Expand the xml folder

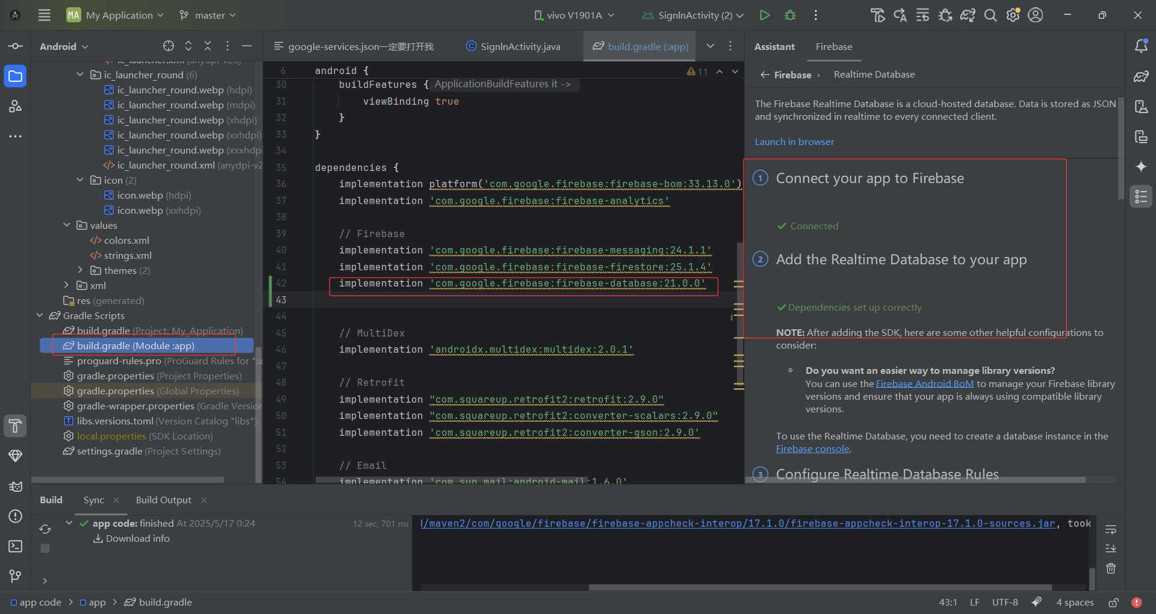(67, 285)
